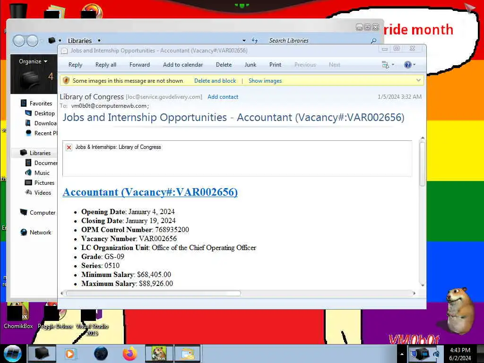Mark message as Junk

(251, 65)
